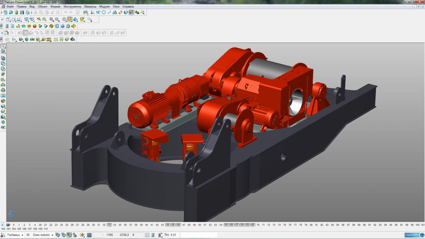Open the Assembly tool icon
This screenshot has height=239, width=425.
(x=137, y=12)
